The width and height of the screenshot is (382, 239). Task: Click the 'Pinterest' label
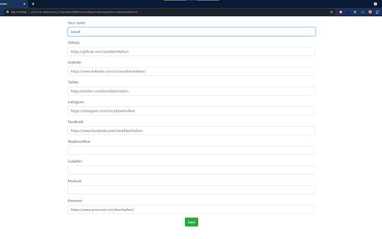coord(75,201)
